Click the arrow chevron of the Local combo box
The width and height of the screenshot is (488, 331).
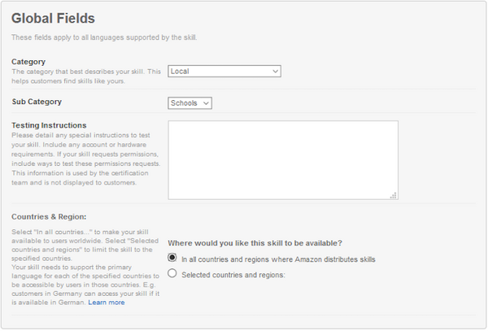pyautogui.click(x=276, y=72)
